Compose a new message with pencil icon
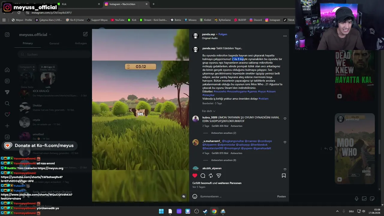384x216 pixels. tap(85, 34)
